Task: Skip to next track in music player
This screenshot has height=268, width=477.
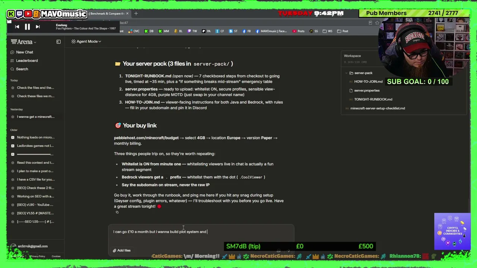Action: click(38, 27)
